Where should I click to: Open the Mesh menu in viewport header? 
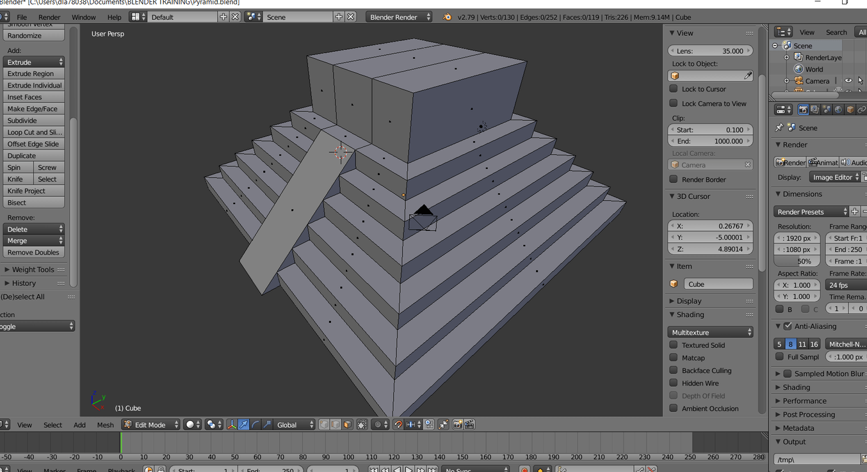tap(106, 425)
